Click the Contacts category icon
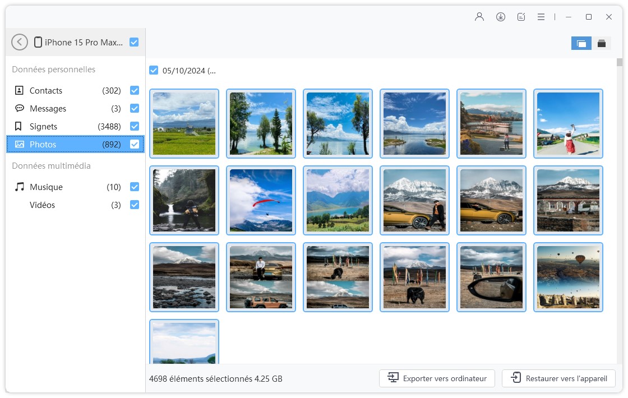 tap(19, 90)
